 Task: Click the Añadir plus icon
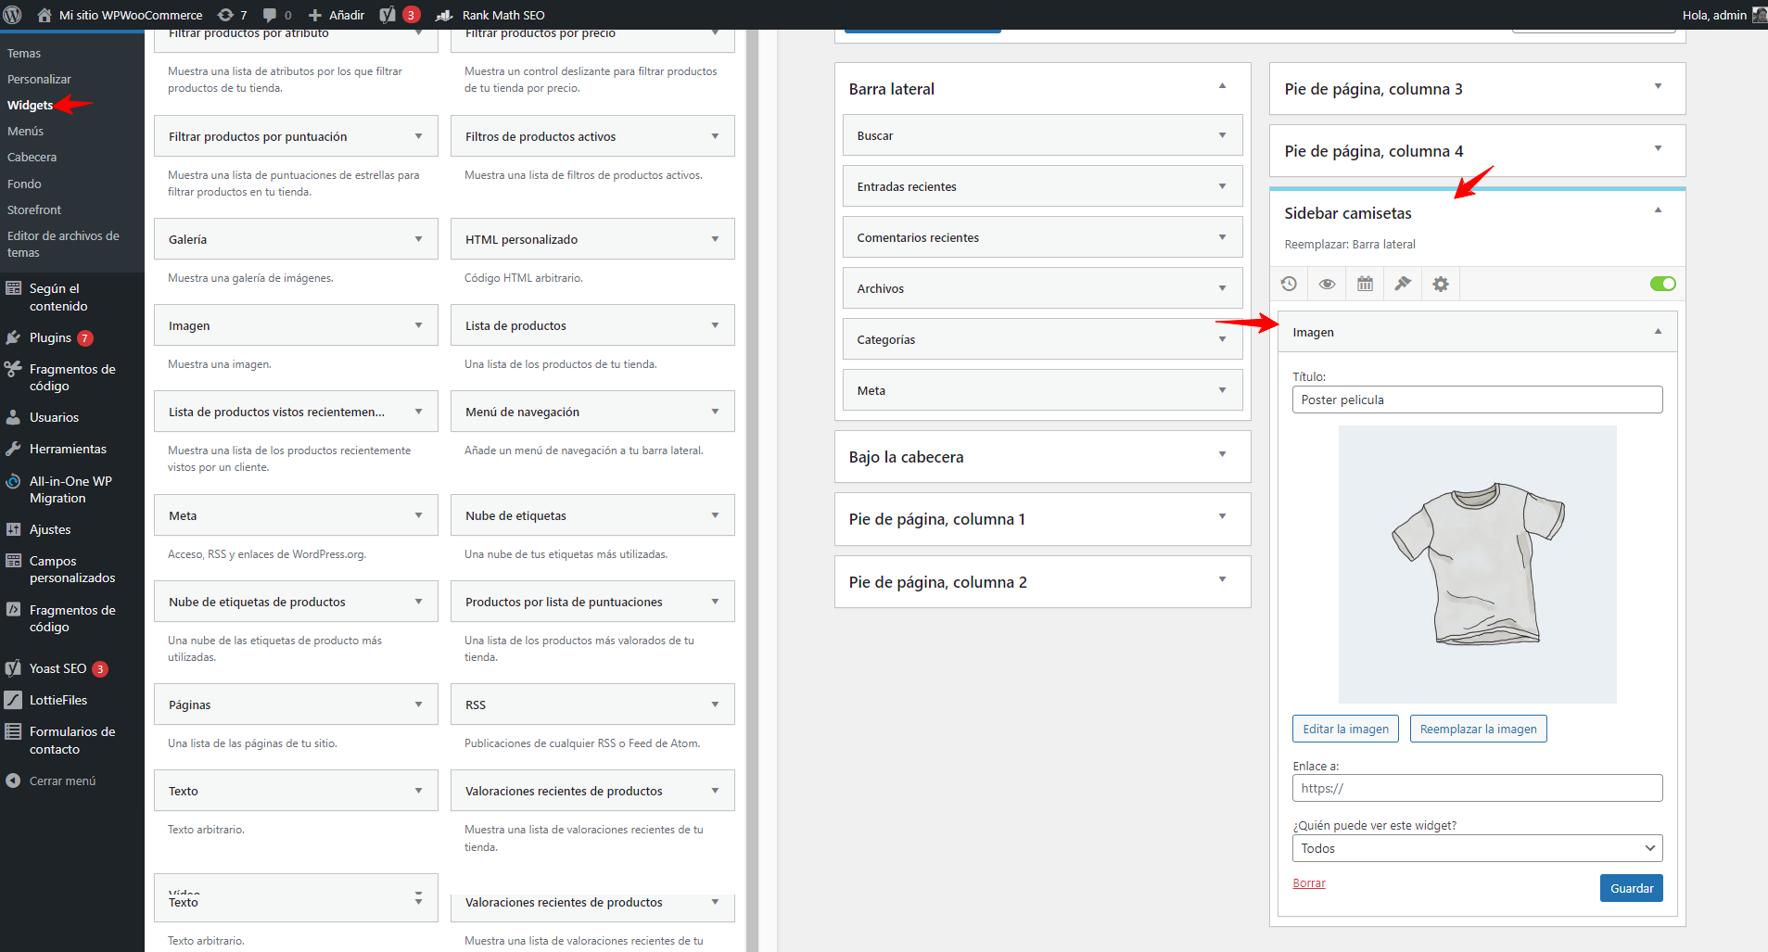point(315,15)
